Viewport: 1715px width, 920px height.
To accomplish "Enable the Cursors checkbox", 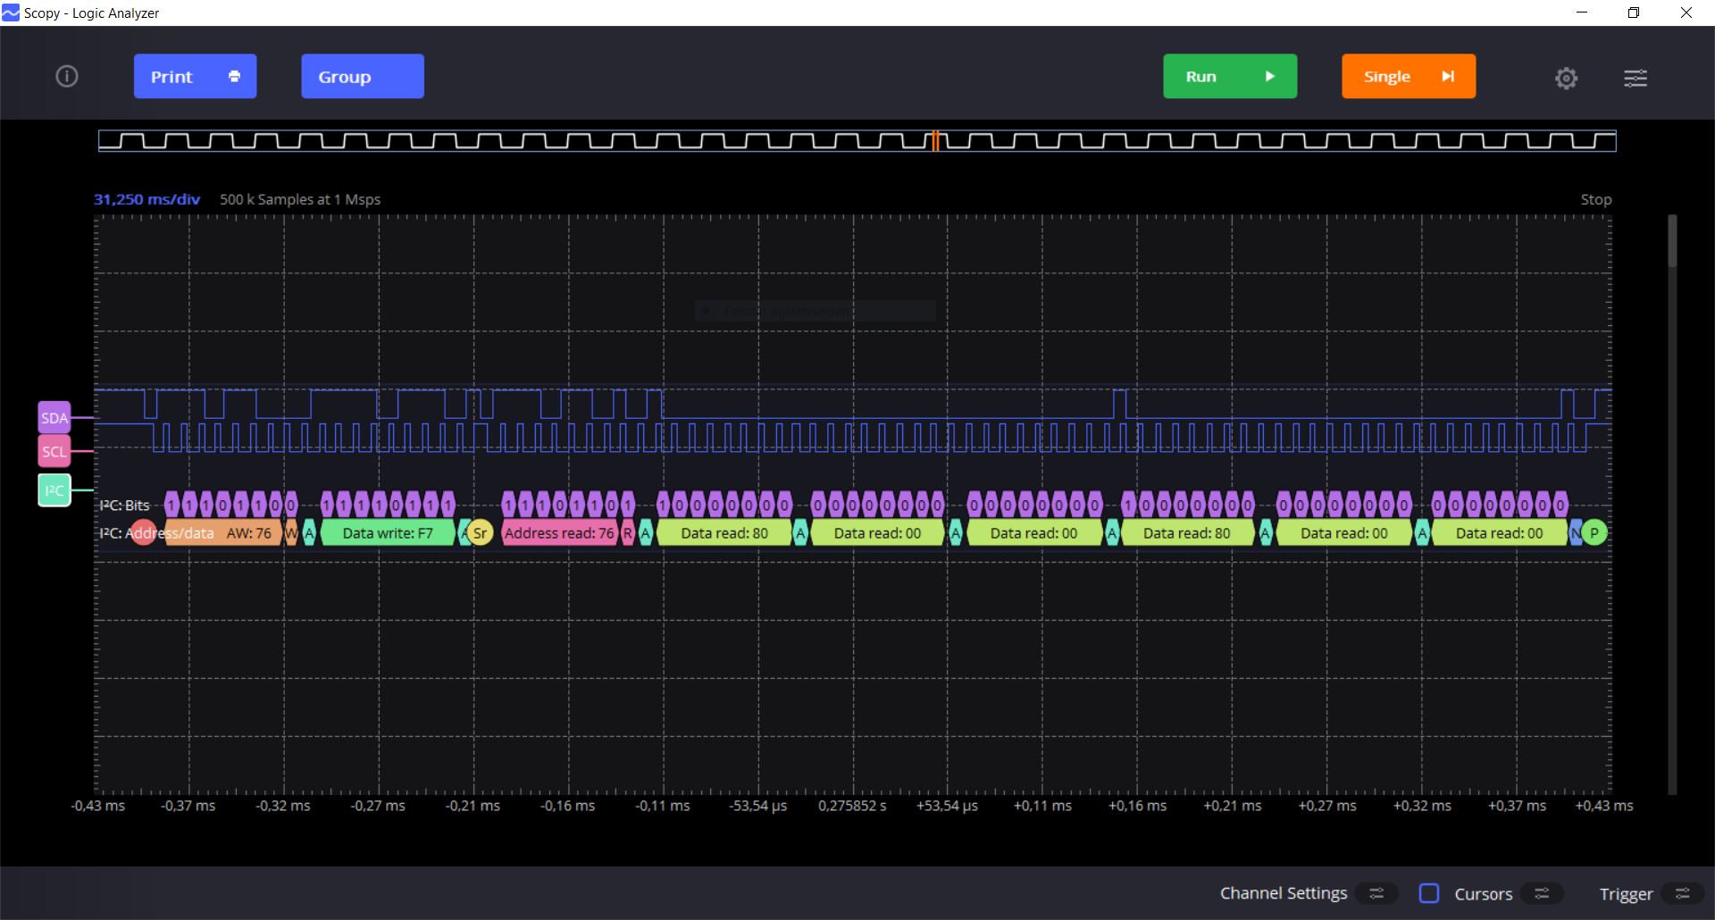I will [1429, 893].
